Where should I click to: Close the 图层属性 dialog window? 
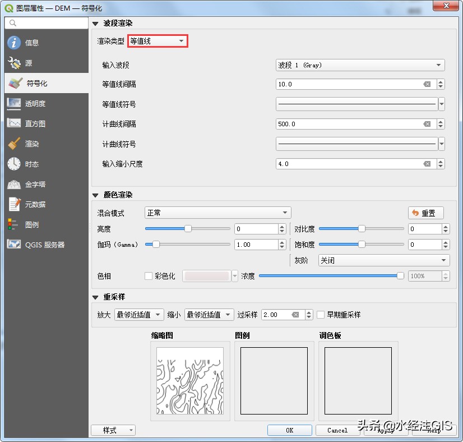(x=446, y=6)
